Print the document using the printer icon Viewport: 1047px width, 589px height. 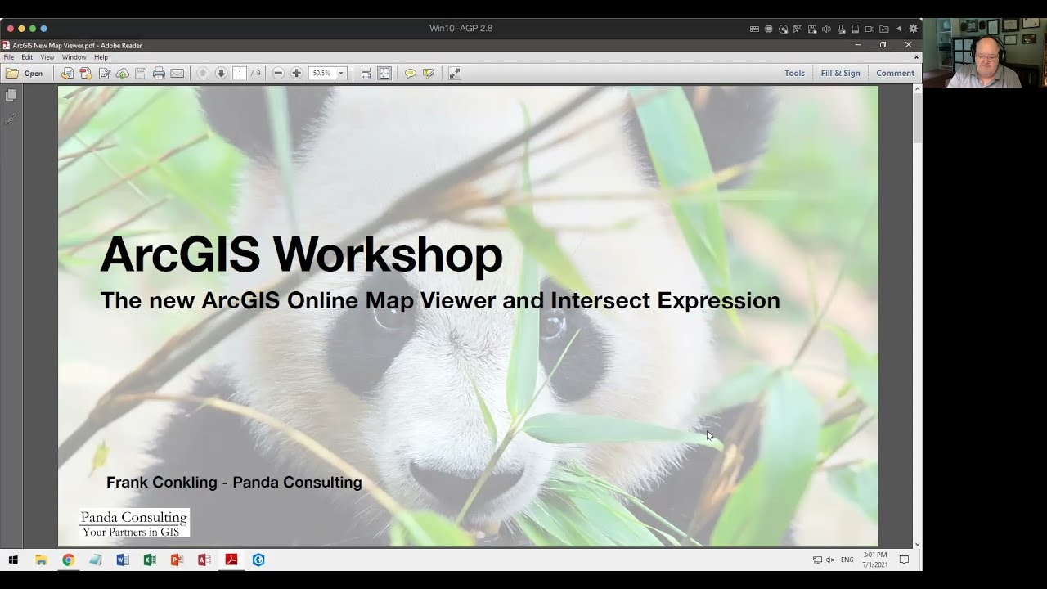(159, 73)
